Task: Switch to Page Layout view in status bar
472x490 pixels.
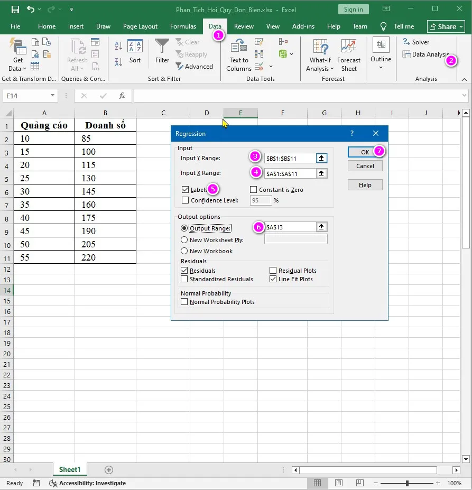Action: (x=338, y=483)
